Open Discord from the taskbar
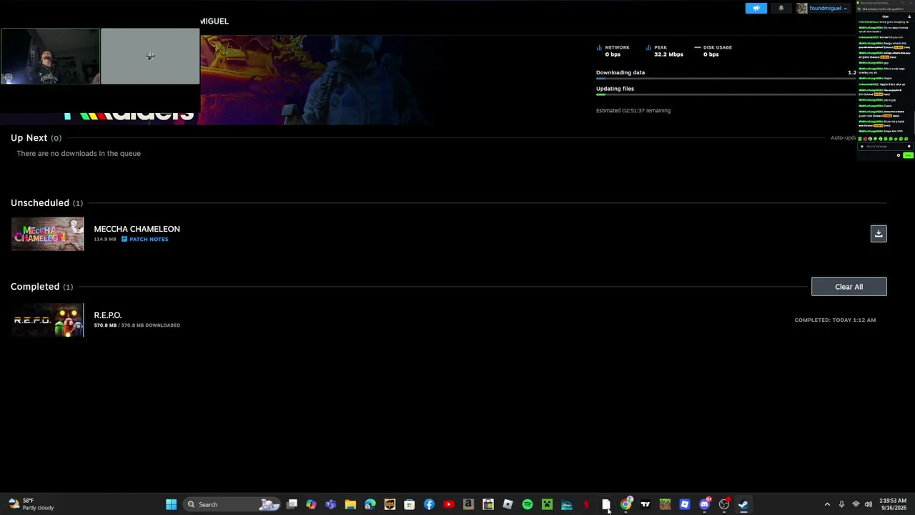Screen dimensions: 915x515 704,505
